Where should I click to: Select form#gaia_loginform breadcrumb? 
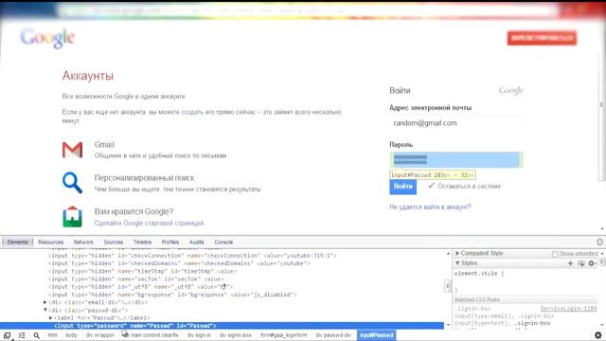click(284, 335)
